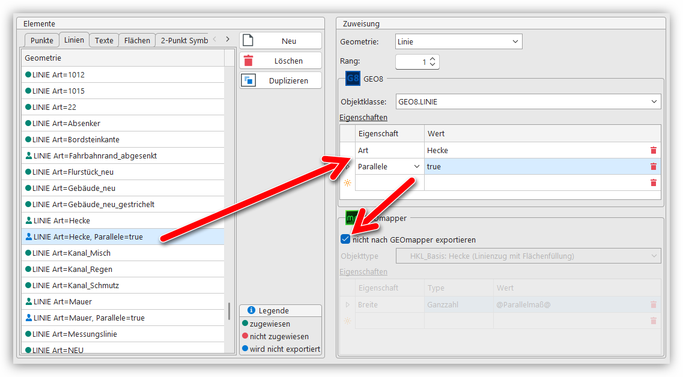683x377 pixels.
Task: Click the Wert field containing Hecke
Action: coord(535,151)
